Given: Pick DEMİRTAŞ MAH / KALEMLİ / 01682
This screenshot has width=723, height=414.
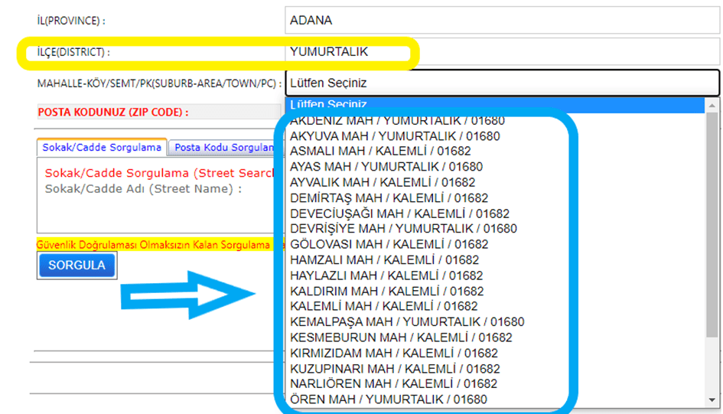Looking at the screenshot, I should coord(389,198).
